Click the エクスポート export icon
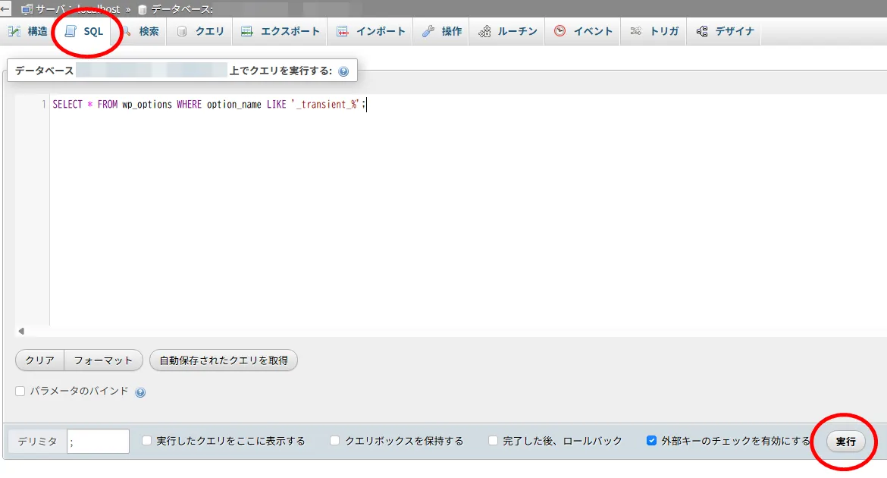This screenshot has width=887, height=478. [x=247, y=31]
